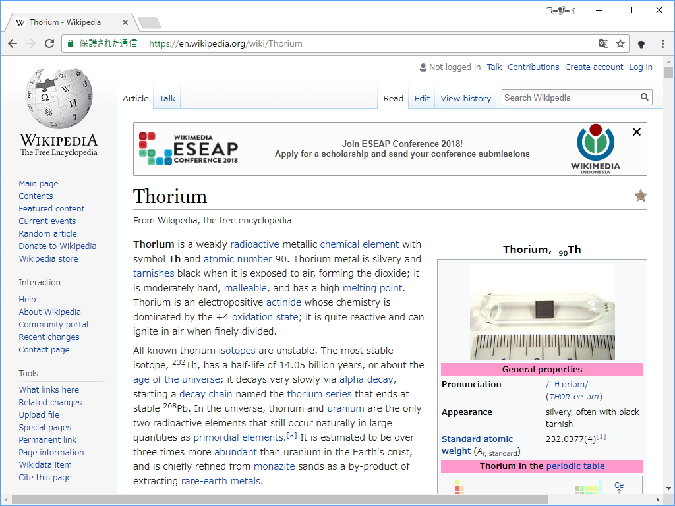
Task: Open the actinide link
Action: tap(283, 302)
